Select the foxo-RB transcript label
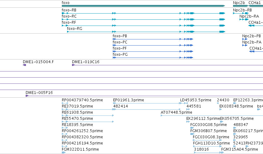This screenshot has width=263, height=154. [69, 10]
